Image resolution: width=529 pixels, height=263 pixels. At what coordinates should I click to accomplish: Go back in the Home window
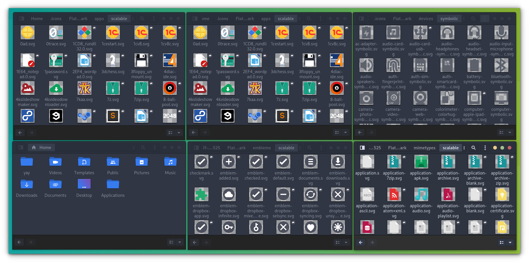coord(19,242)
